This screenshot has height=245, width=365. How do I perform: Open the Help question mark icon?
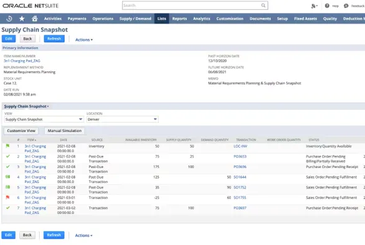point(327,6)
